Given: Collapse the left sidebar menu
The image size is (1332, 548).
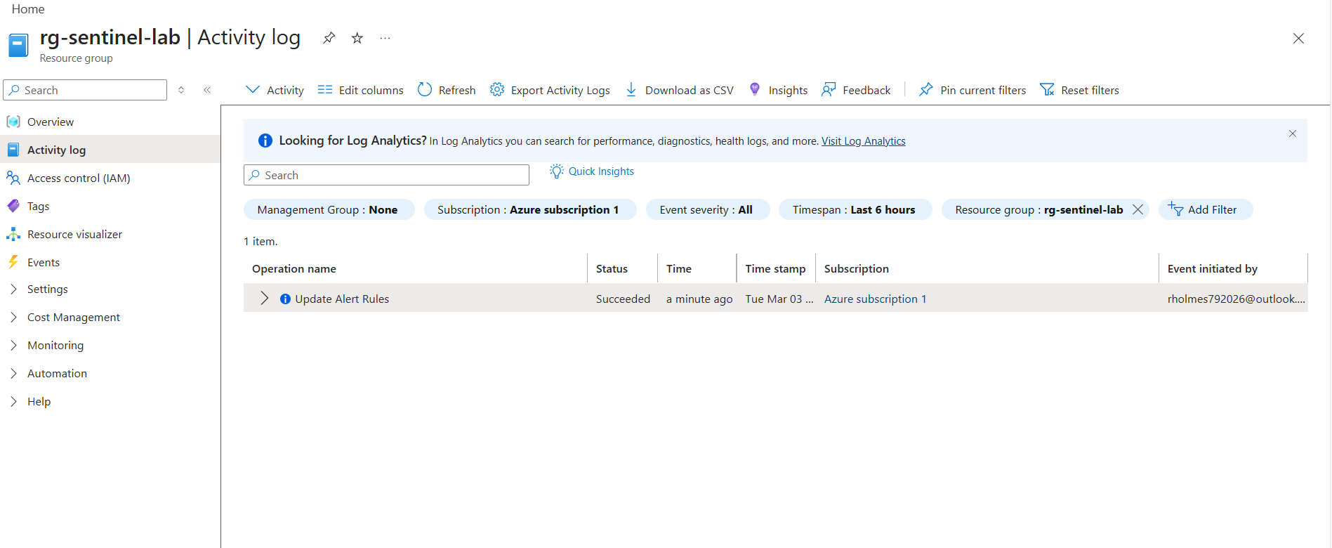Looking at the screenshot, I should click(x=207, y=90).
